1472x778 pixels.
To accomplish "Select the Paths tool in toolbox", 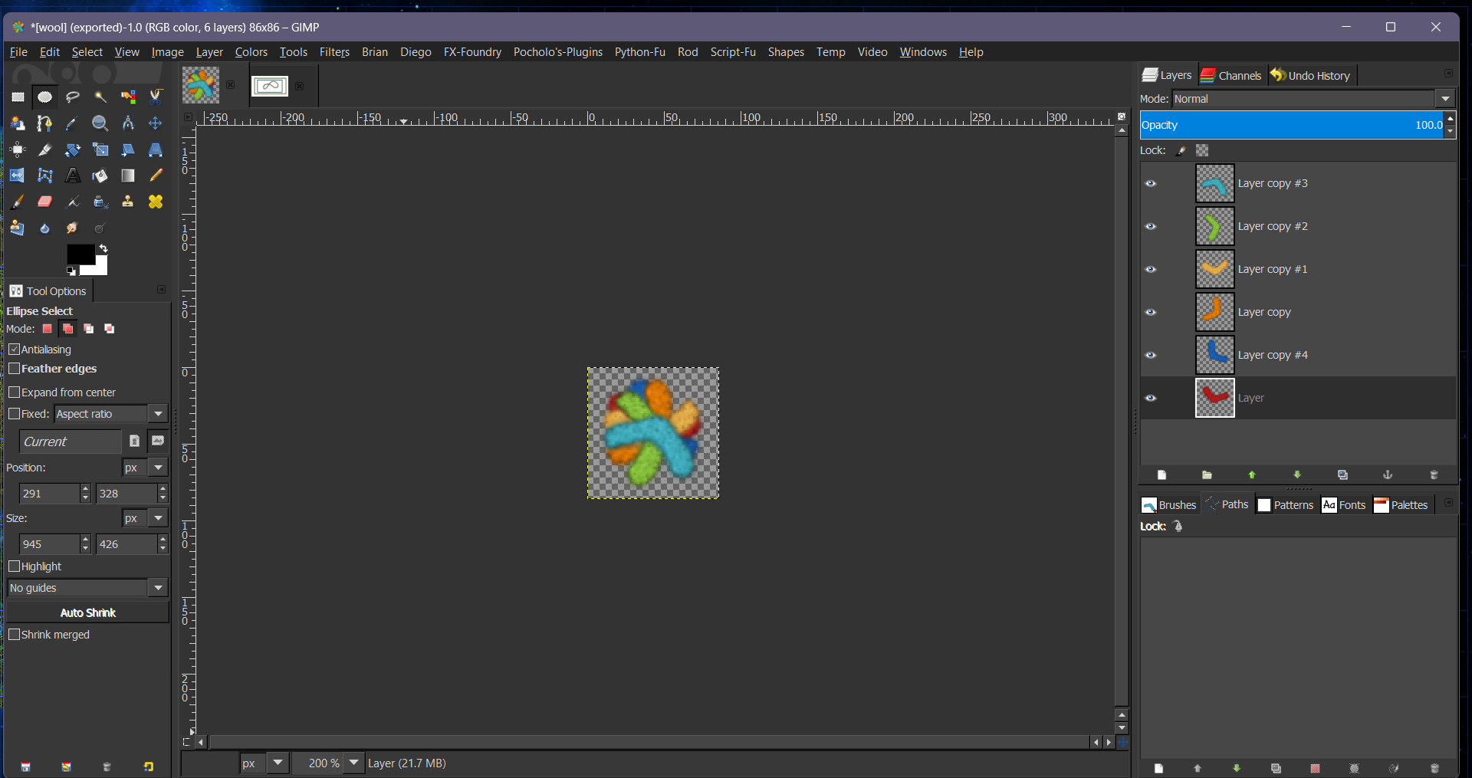I will tap(45, 123).
